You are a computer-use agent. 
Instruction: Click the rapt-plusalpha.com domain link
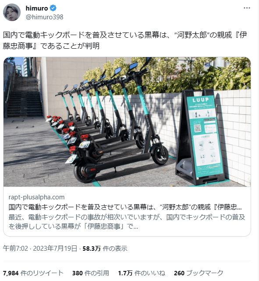pos(36,197)
